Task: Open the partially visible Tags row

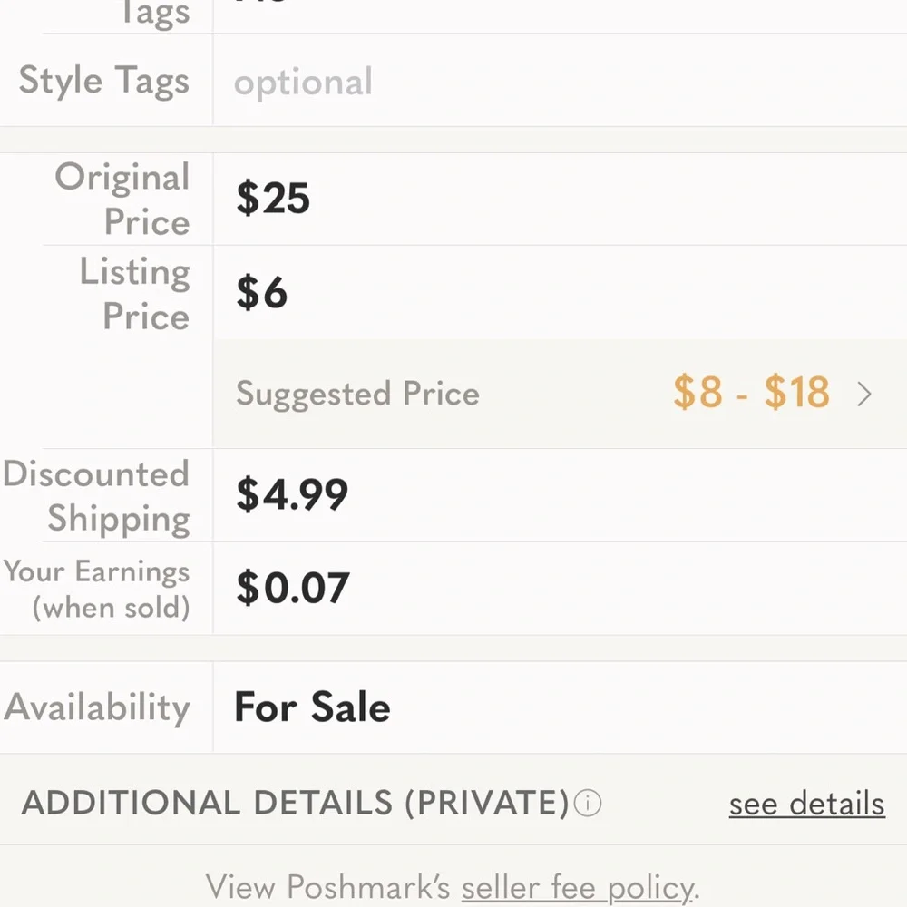Action: click(x=453, y=13)
